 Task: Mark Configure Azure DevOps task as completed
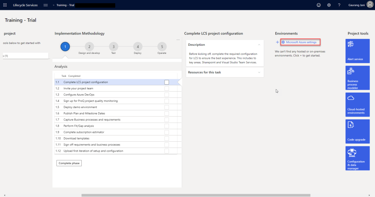pyautogui.click(x=167, y=95)
